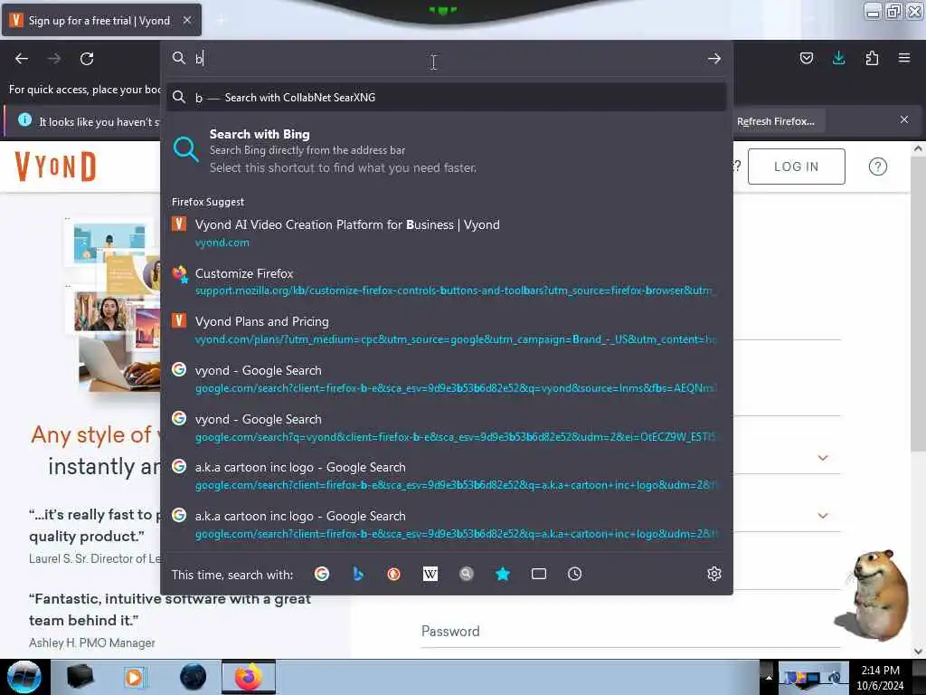The height and width of the screenshot is (695, 926).
Task: Search bookmarks with the star icon
Action: [x=503, y=574]
